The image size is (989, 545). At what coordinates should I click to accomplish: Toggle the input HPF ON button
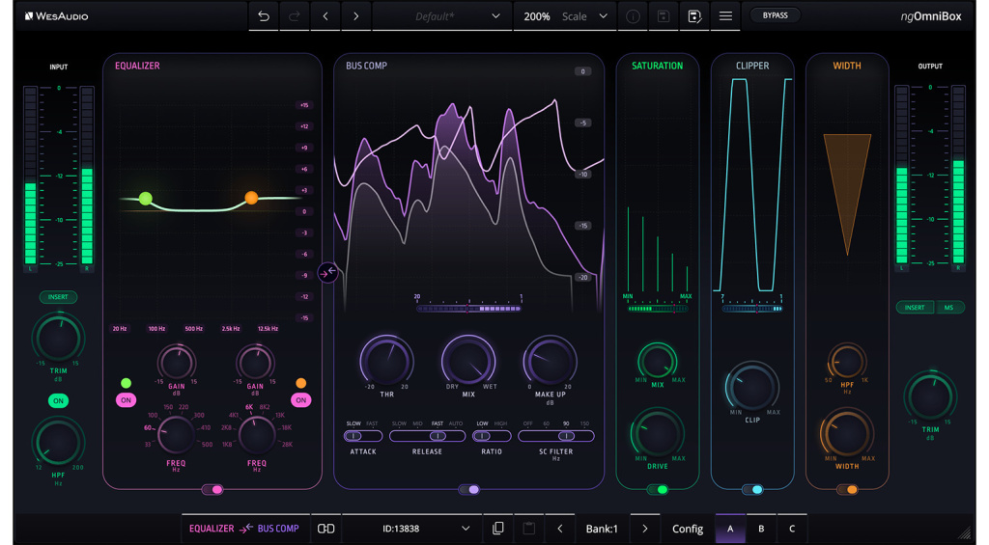pyautogui.click(x=58, y=400)
